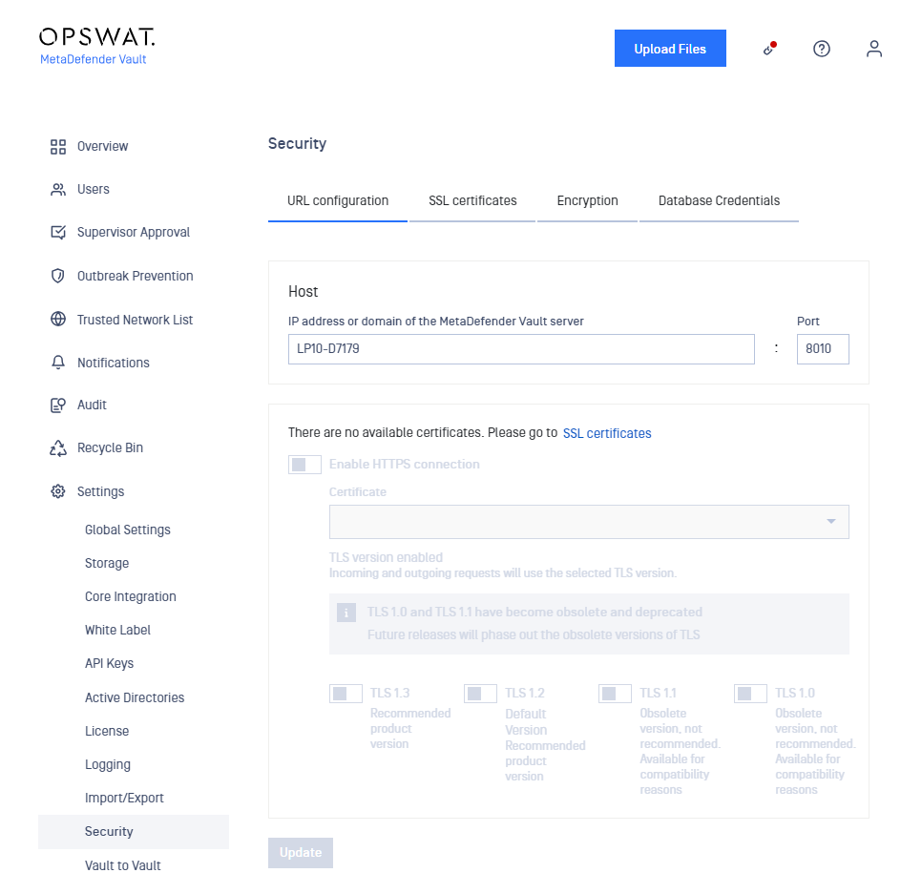Image resolution: width=922 pixels, height=894 pixels.
Task: Click the TLS deprecation info icon
Action: pyautogui.click(x=346, y=613)
